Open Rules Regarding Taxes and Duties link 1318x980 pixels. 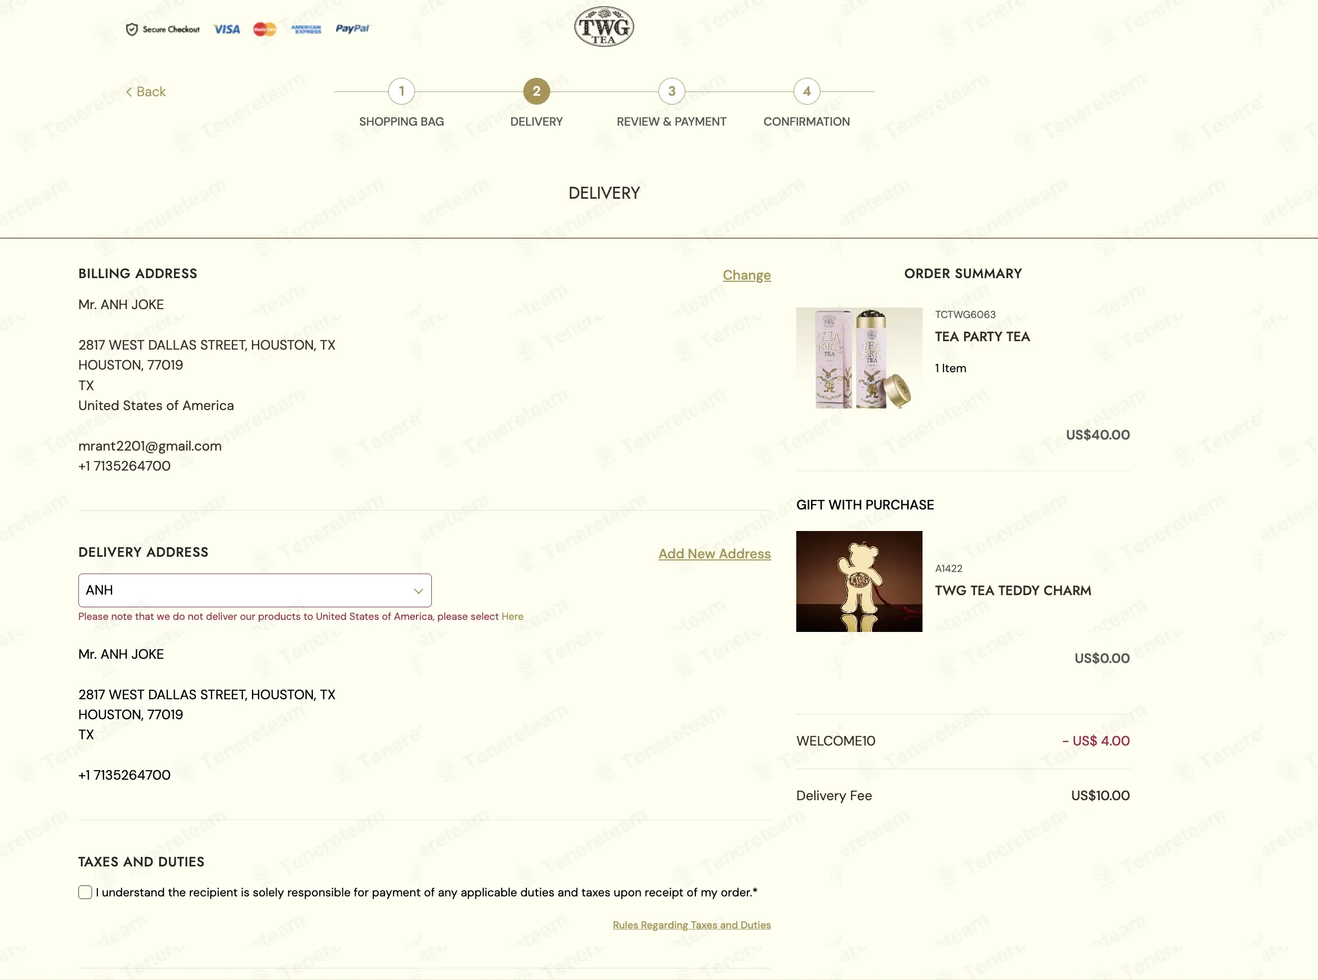692,925
